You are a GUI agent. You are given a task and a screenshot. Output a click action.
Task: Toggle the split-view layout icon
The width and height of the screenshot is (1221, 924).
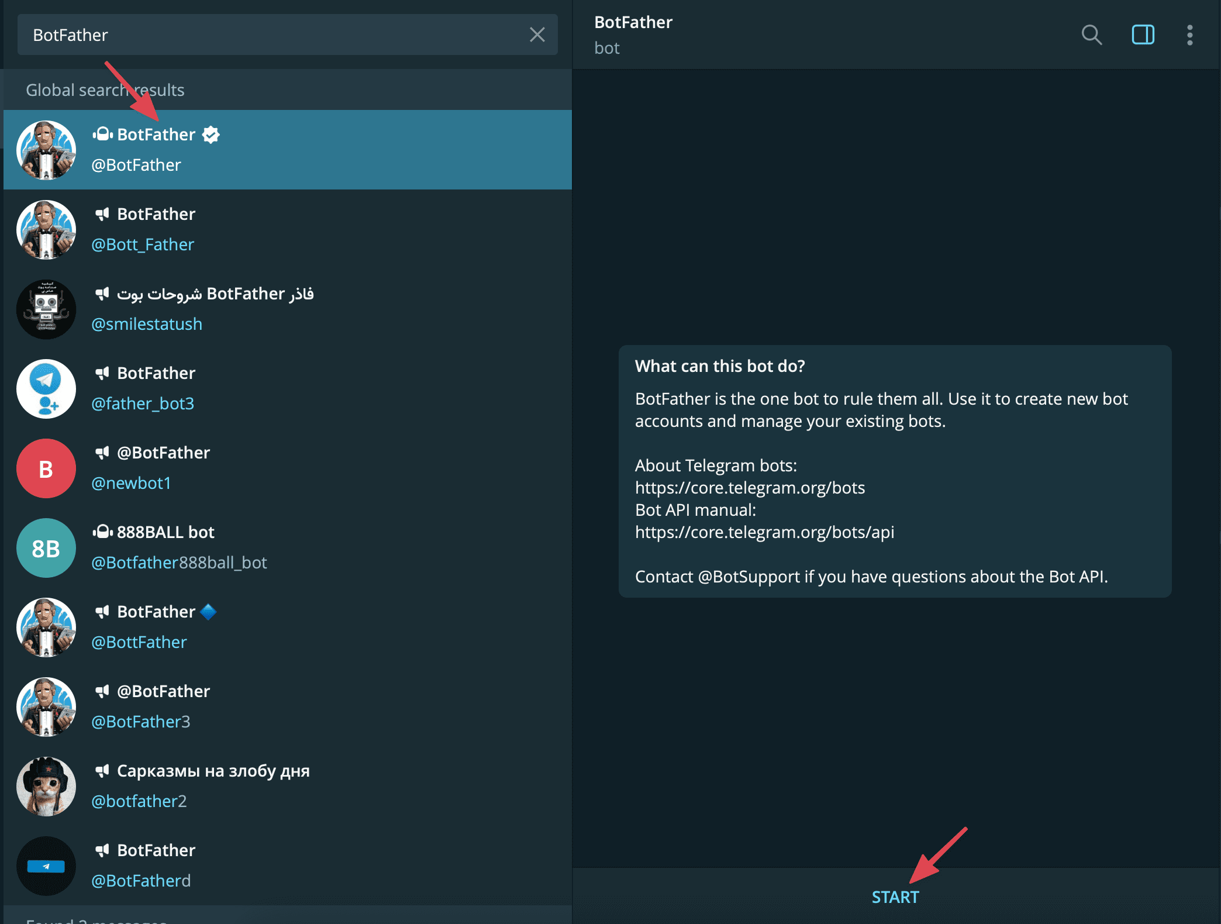point(1143,35)
